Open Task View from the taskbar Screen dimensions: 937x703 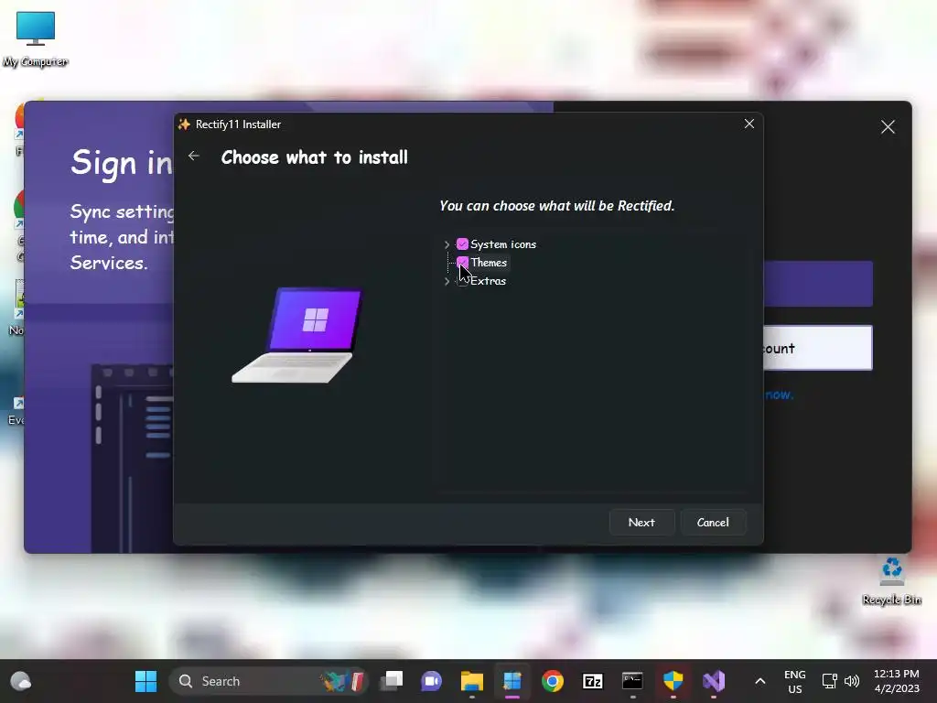pos(392,681)
